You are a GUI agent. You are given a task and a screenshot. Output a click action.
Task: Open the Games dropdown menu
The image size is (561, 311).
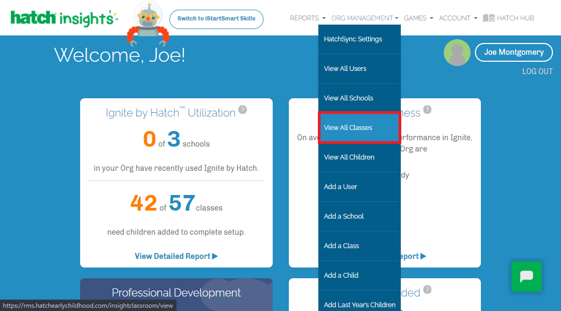click(x=418, y=18)
